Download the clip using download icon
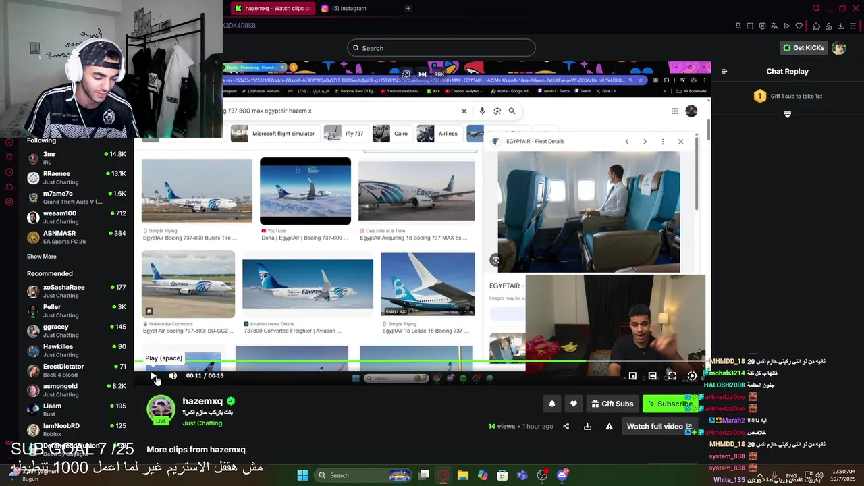864x486 pixels. tap(587, 427)
